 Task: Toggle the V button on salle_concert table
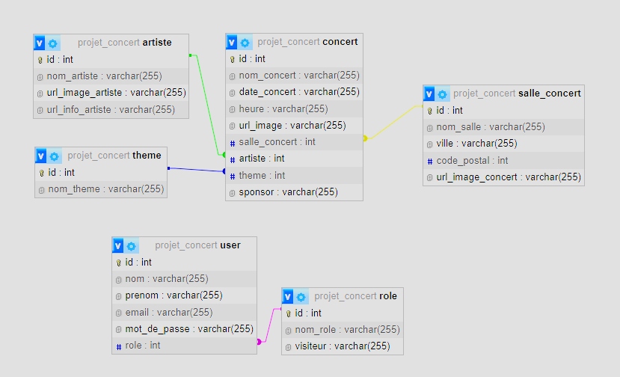pos(429,94)
